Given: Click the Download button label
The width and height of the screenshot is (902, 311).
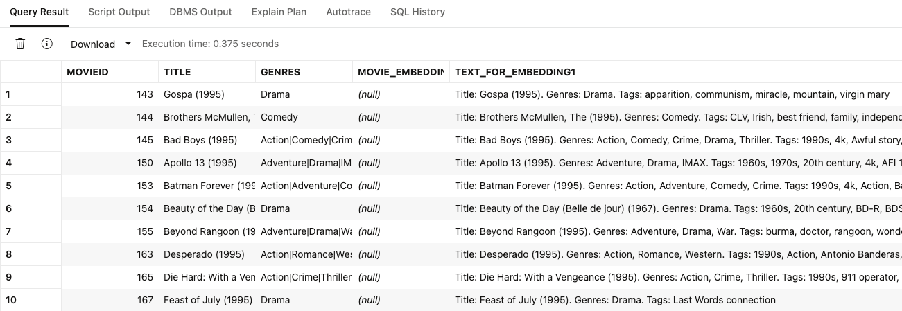Looking at the screenshot, I should pyautogui.click(x=93, y=44).
